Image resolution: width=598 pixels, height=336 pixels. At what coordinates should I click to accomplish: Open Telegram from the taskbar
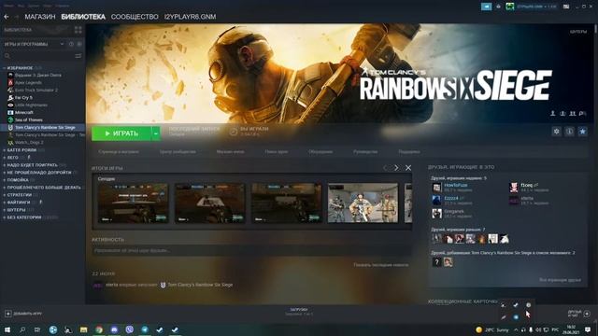click(145, 329)
